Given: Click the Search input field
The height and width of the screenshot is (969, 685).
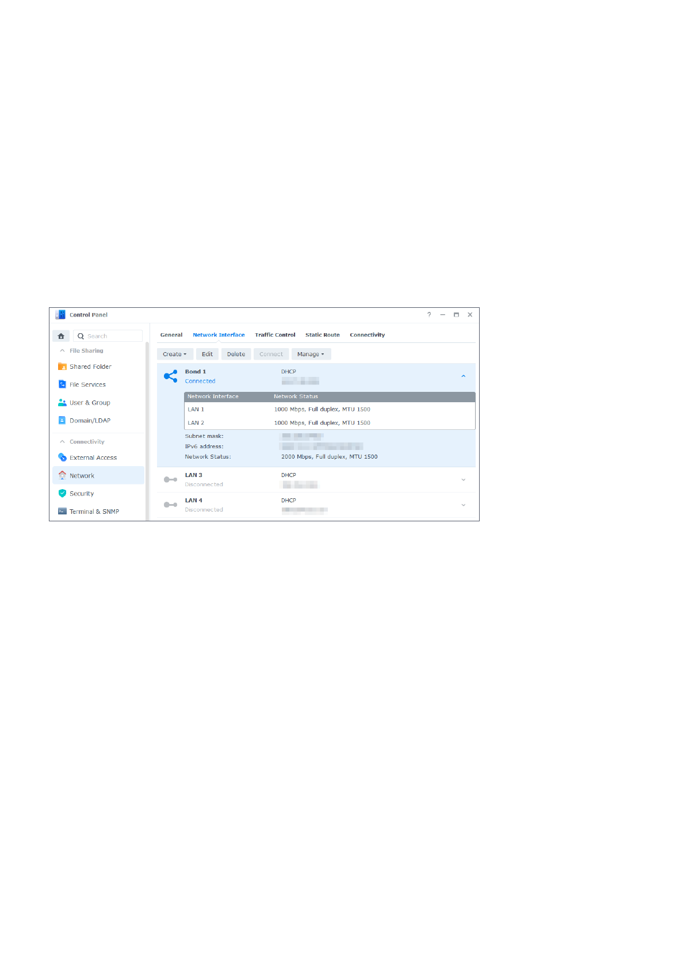Looking at the screenshot, I should click(x=113, y=336).
